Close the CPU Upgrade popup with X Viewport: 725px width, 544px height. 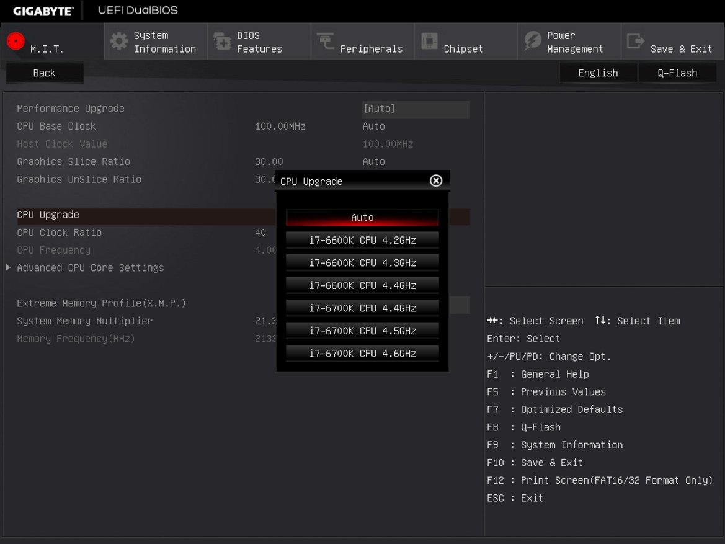click(436, 181)
